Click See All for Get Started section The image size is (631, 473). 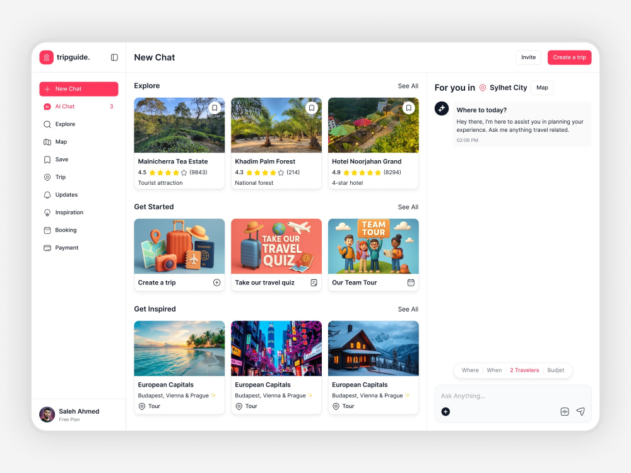click(408, 207)
